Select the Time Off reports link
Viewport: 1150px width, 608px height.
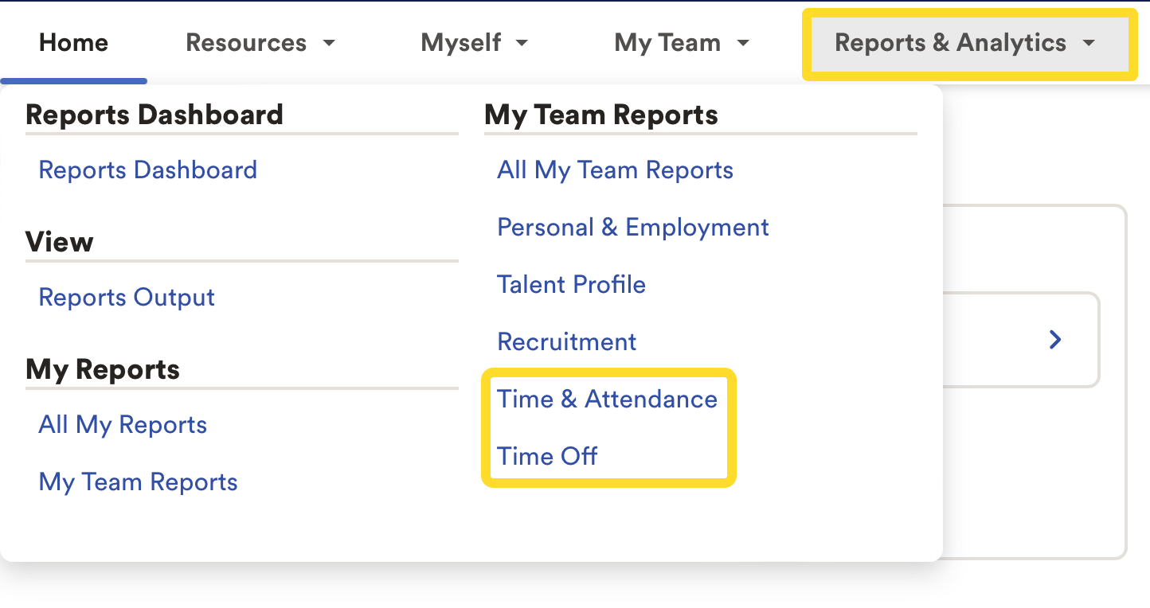547,457
